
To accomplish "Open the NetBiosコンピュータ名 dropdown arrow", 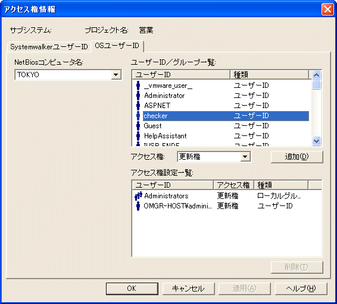I will pos(116,75).
